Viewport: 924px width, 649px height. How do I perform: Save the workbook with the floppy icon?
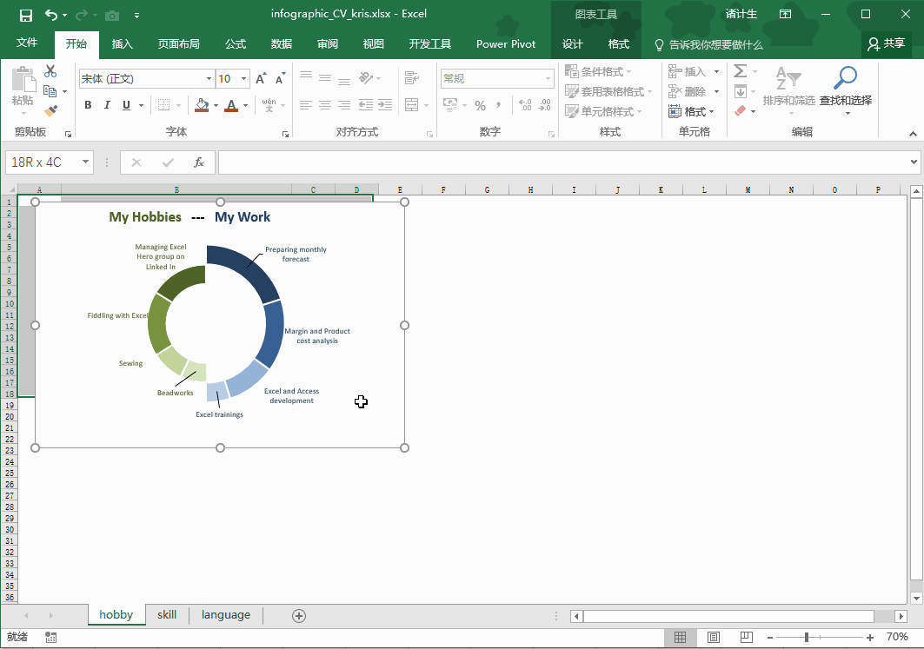coord(25,16)
